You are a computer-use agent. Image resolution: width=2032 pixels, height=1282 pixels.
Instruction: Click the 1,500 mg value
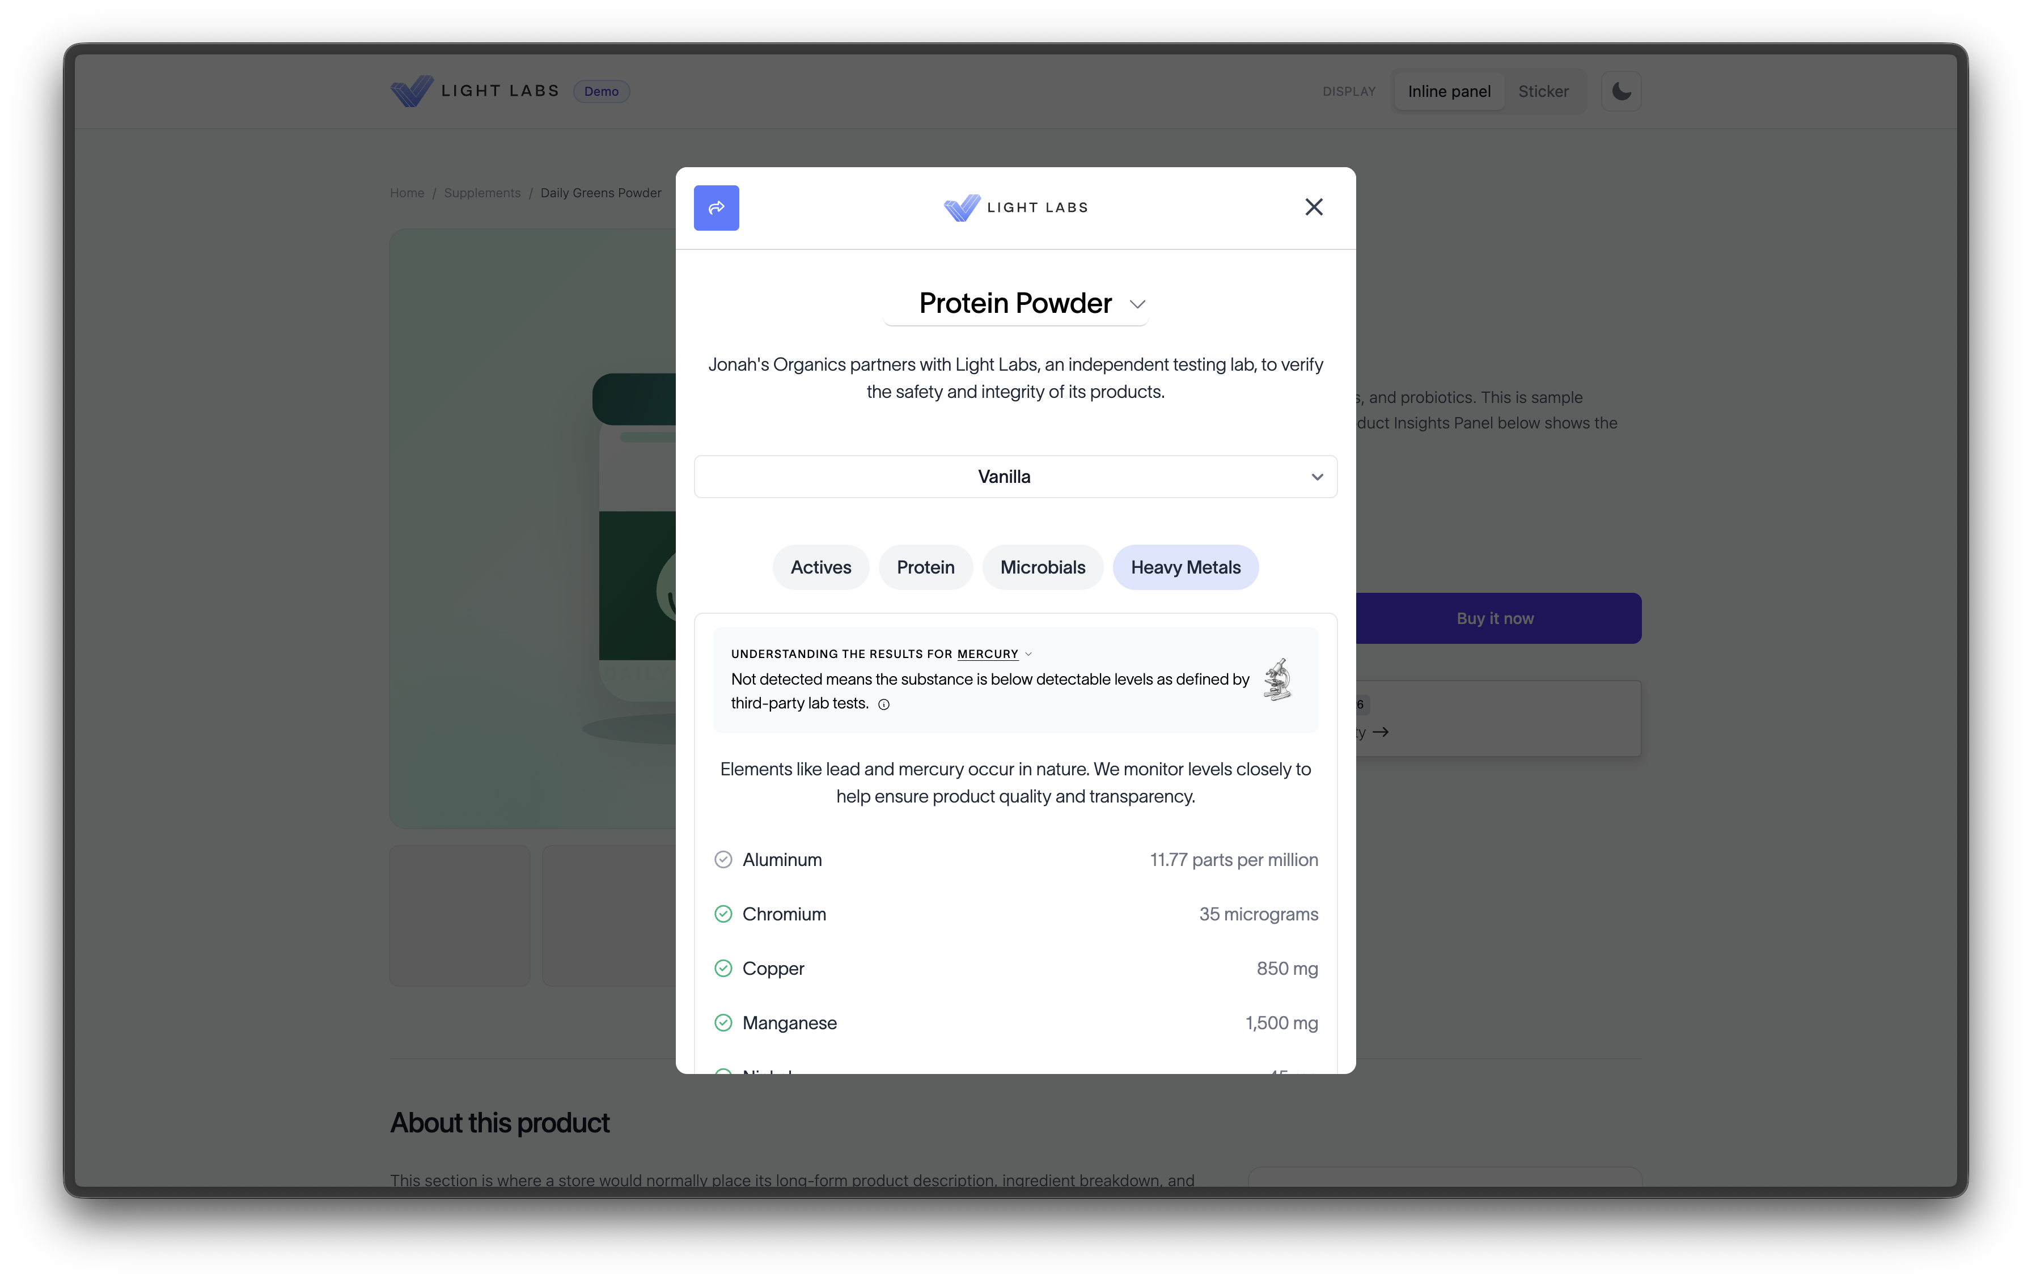[1281, 1023]
